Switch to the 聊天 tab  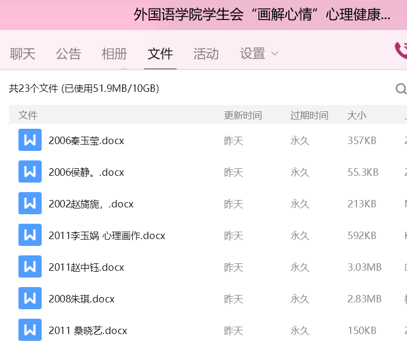[x=23, y=53]
